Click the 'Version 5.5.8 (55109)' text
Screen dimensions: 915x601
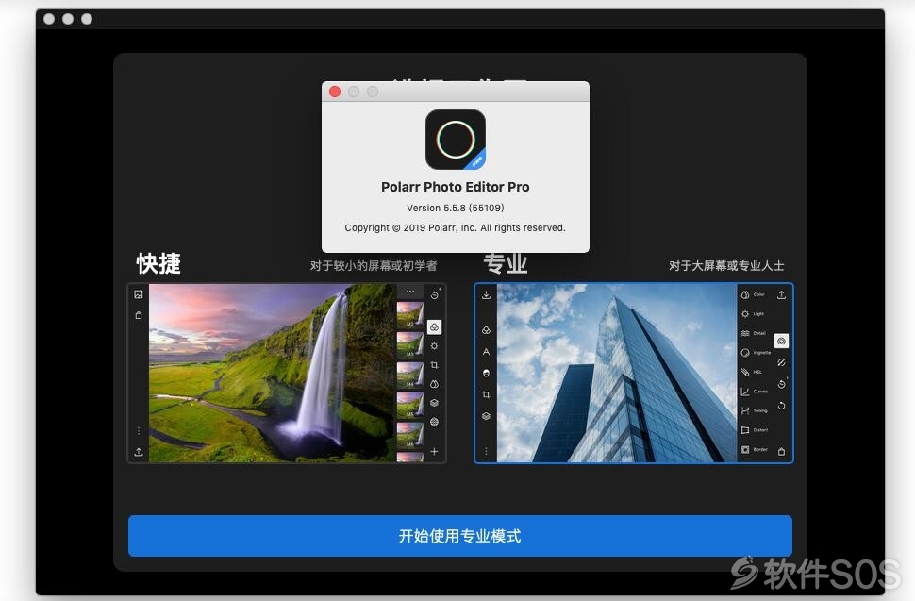pyautogui.click(x=456, y=208)
